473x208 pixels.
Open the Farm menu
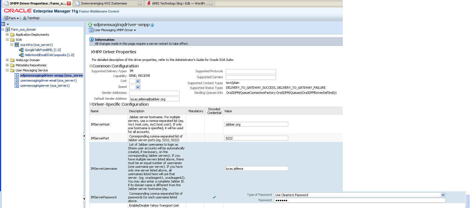tap(11, 18)
